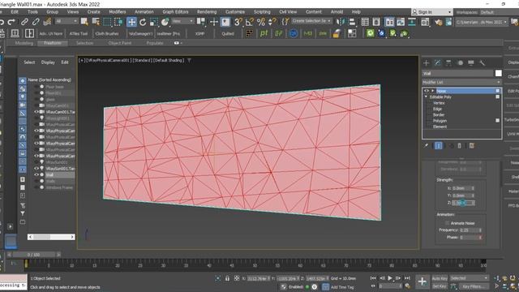Choose the Rectangular Selection Region icon
The width and height of the screenshot is (519, 292).
click(107, 22)
